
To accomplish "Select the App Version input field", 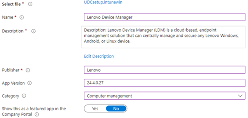I will [165, 83].
